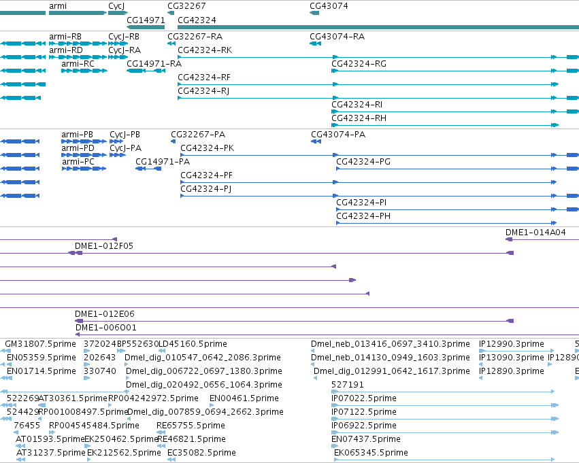This screenshot has width=579, height=463.
Task: Select transcript CG43074-RA
Action: 337,37
